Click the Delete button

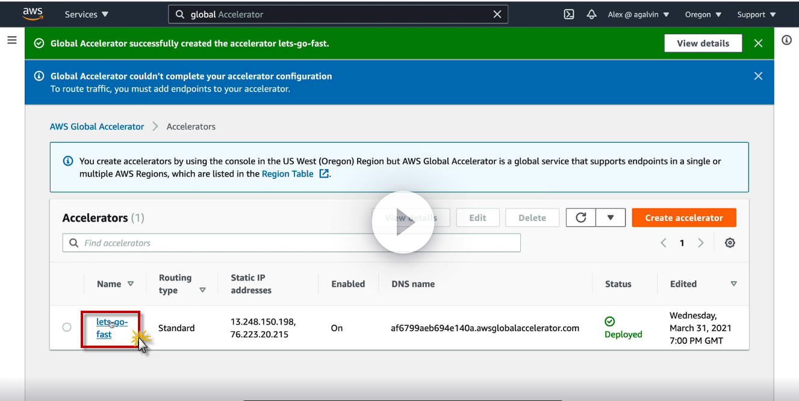[x=532, y=218]
